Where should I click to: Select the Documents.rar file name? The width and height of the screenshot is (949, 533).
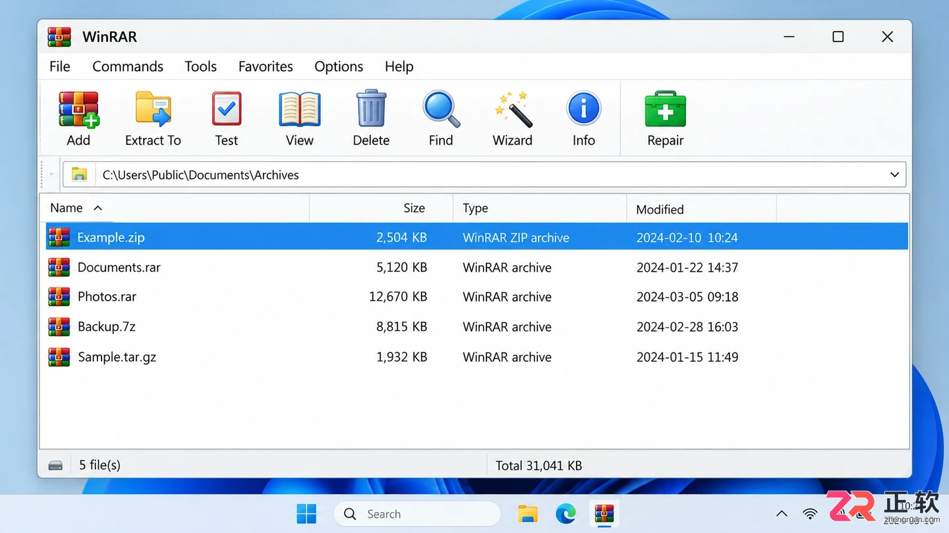tap(119, 267)
